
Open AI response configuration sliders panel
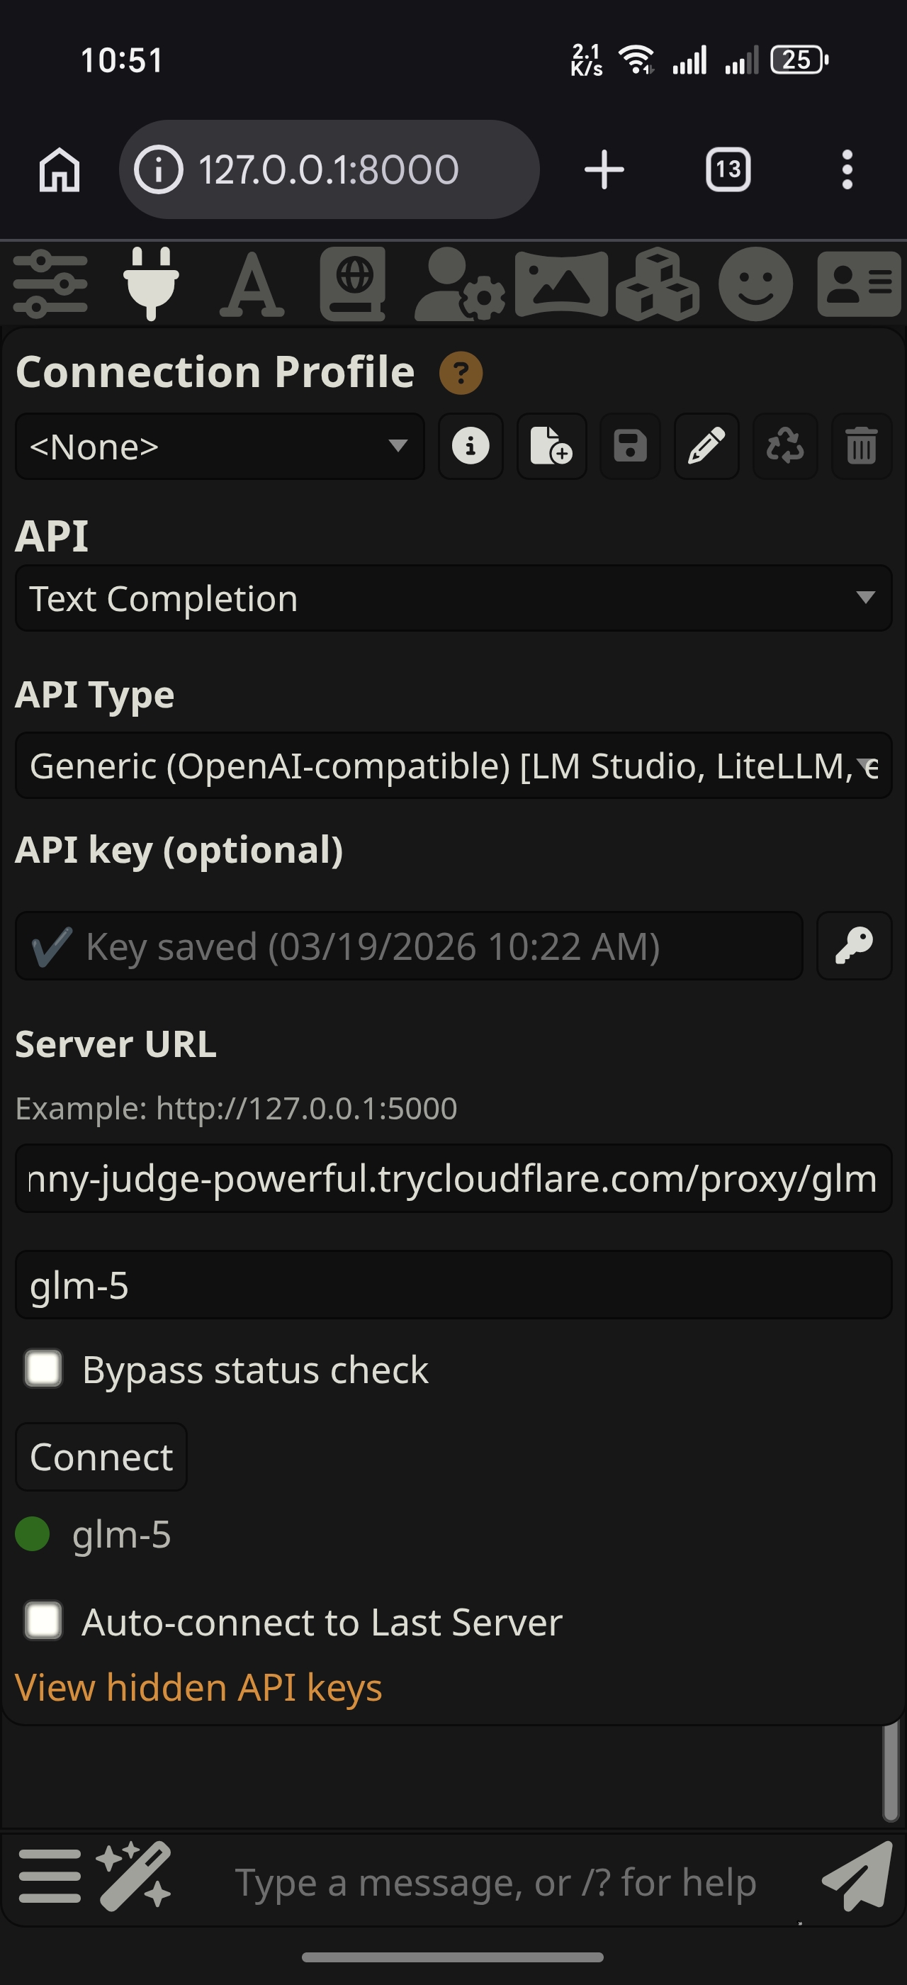click(x=50, y=284)
